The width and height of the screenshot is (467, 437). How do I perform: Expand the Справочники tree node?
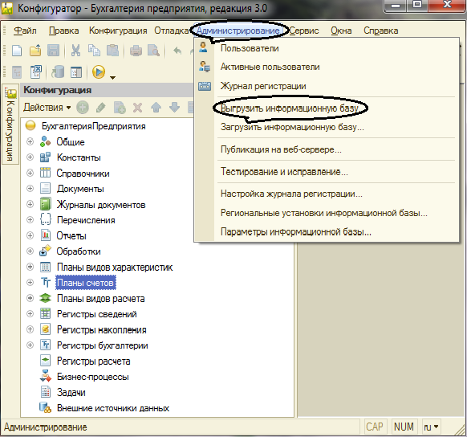click(x=30, y=173)
